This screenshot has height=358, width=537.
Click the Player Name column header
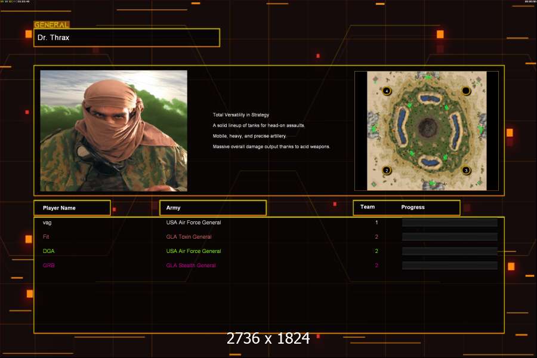72,208
